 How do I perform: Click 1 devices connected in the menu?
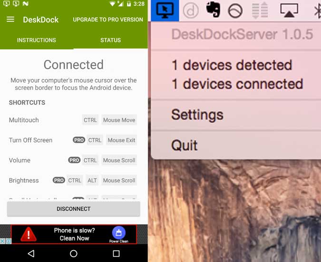click(237, 84)
